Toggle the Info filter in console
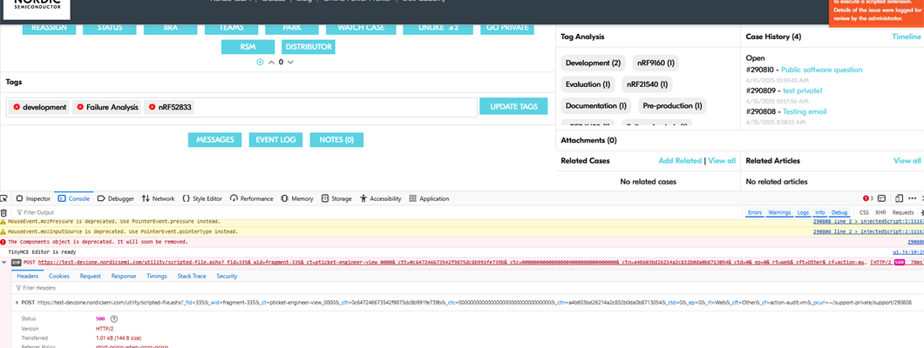Image resolution: width=924 pixels, height=348 pixels. 819,212
